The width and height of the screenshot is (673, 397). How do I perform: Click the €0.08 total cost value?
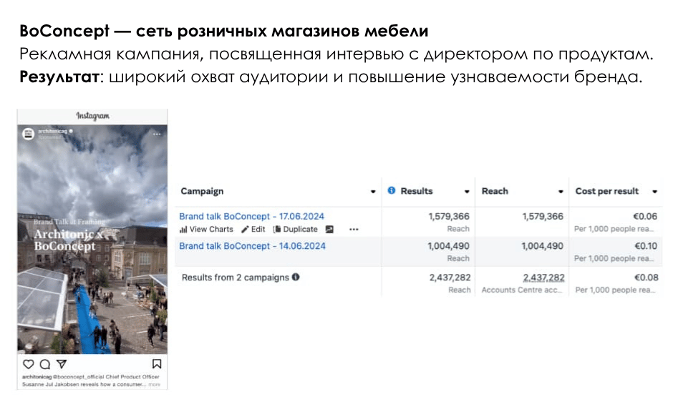(647, 278)
